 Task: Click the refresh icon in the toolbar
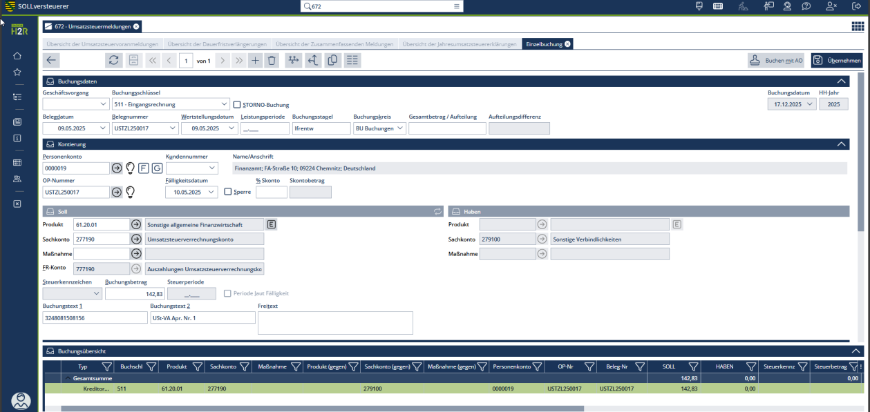[114, 61]
